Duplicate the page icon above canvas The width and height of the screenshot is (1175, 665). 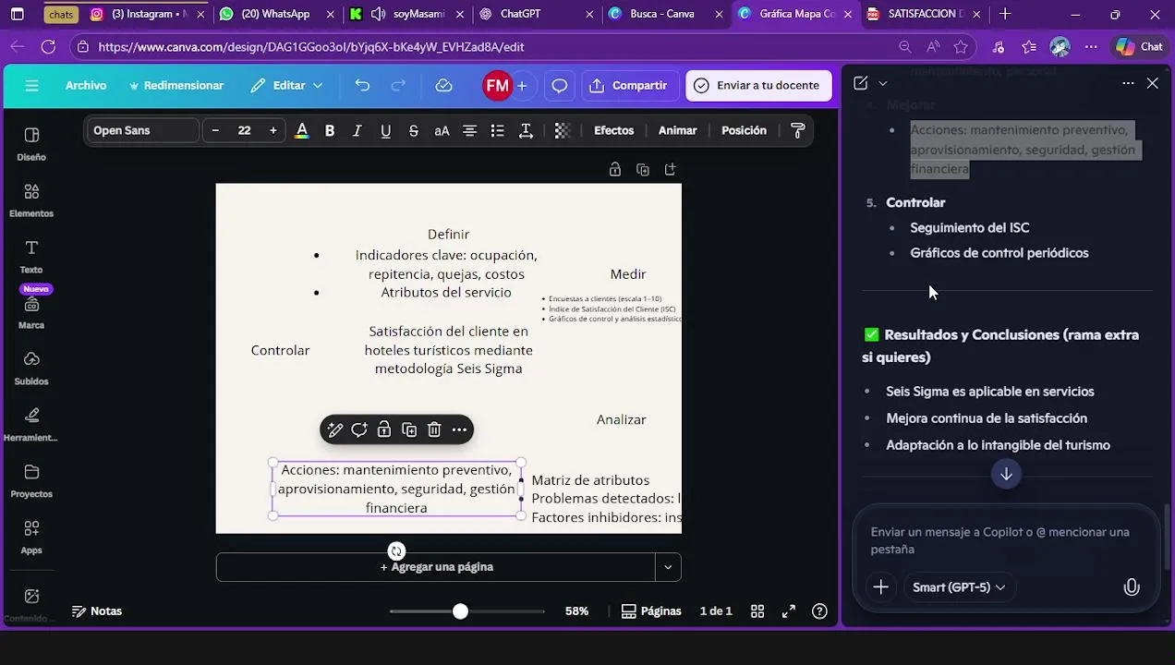[643, 169]
